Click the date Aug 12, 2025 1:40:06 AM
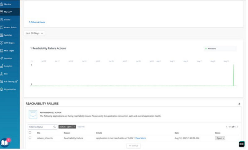Image resolution: width=248 pixels, height=150 pixels. (x=187, y=138)
